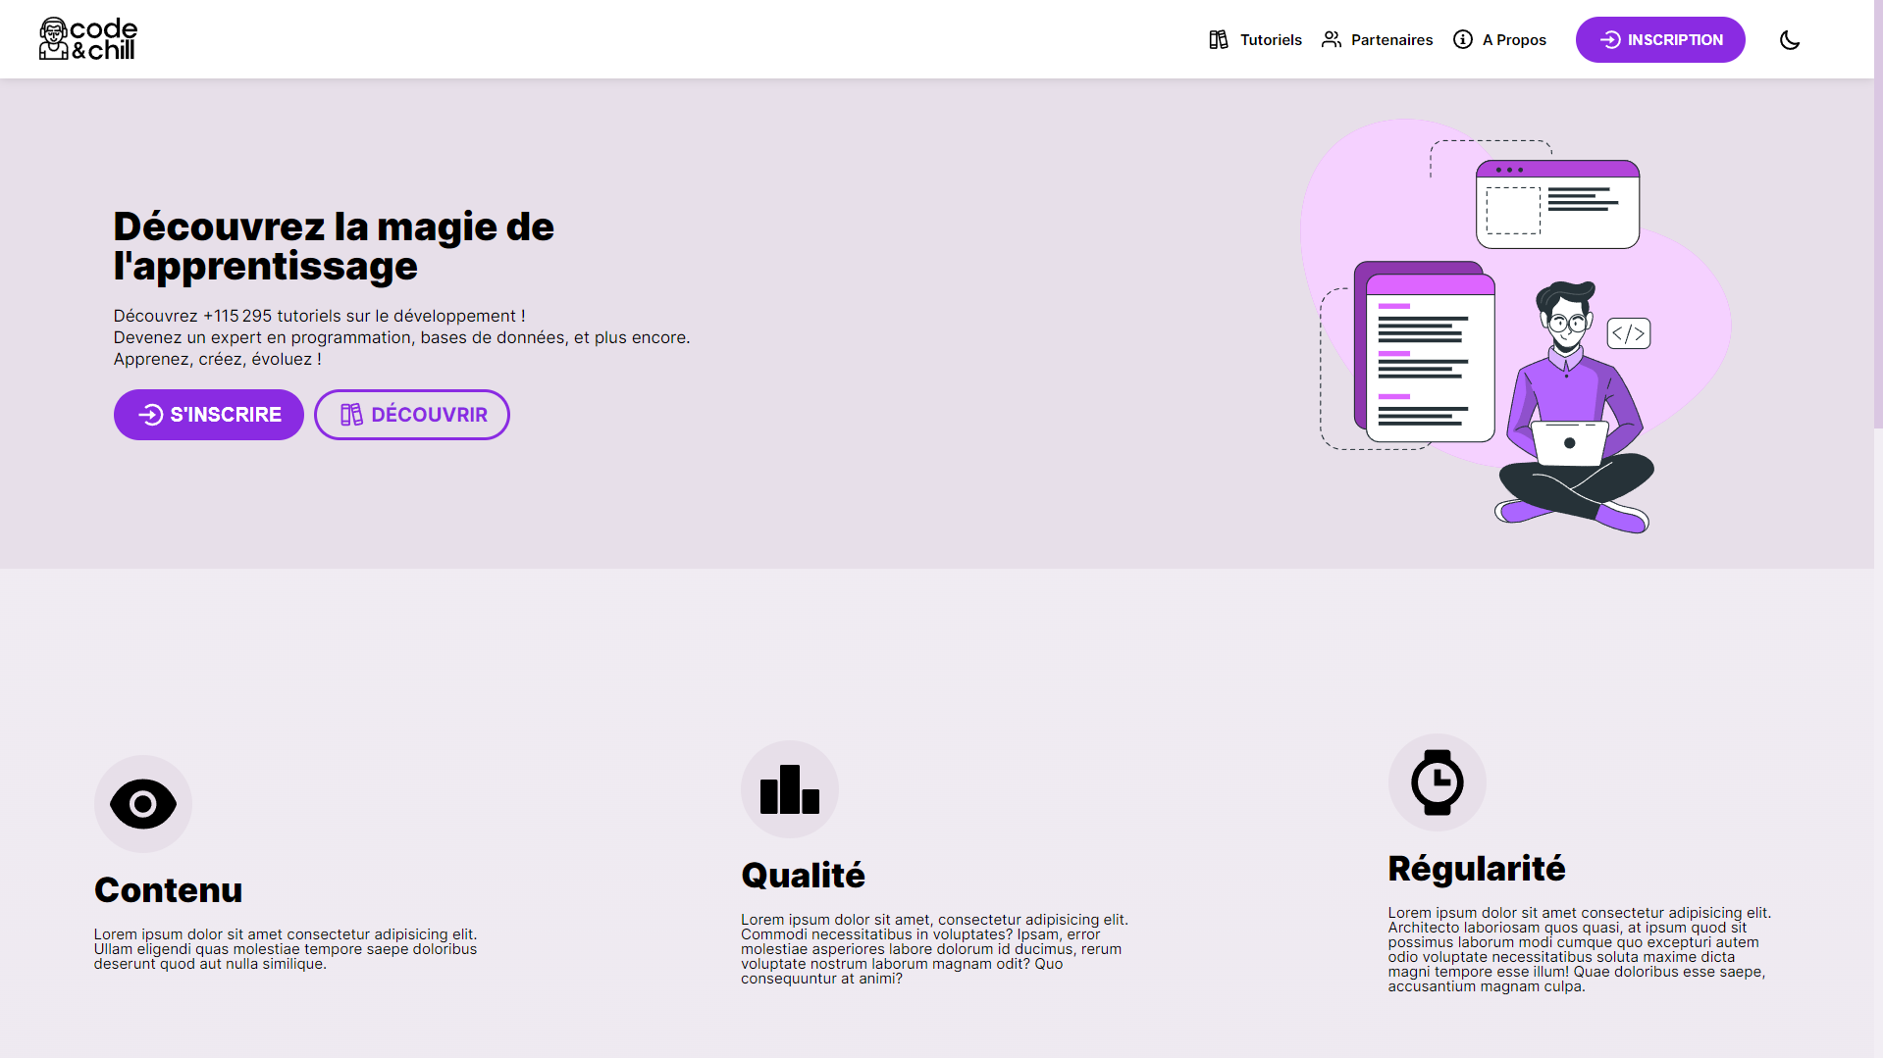The image size is (1883, 1058).
Task: Toggle dark mode with the moon icon
Action: point(1789,39)
